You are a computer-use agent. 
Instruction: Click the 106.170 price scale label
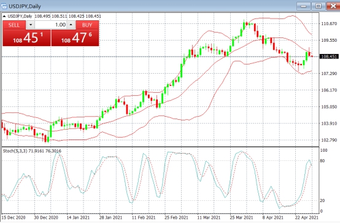[329, 90]
